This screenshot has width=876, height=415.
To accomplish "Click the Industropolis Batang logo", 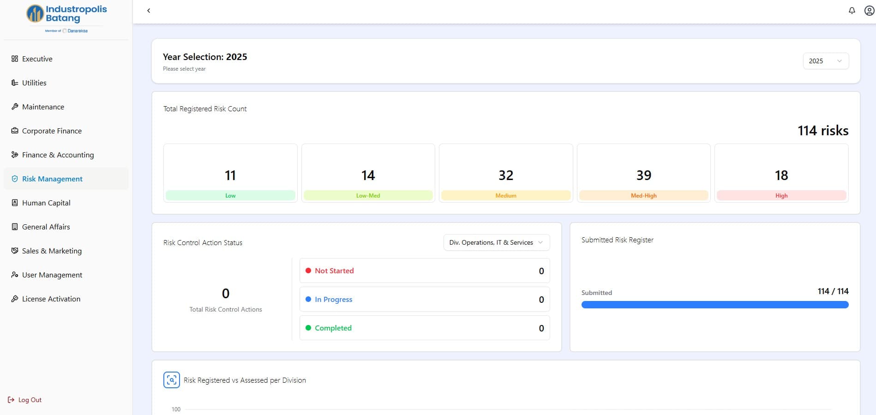I will pos(66,18).
